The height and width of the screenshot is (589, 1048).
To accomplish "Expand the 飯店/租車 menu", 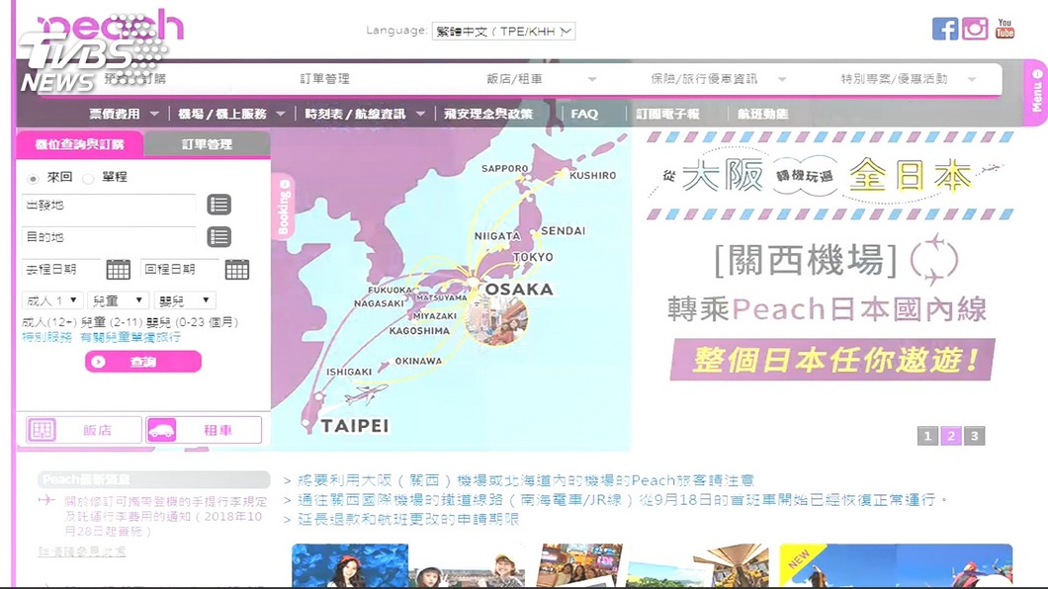I will (542, 79).
